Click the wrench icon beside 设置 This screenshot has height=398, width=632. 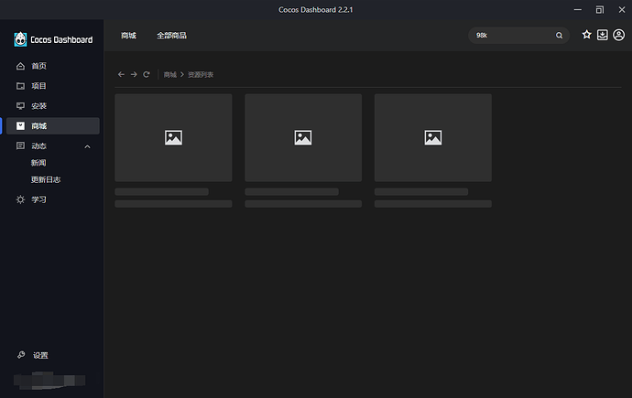coord(21,355)
